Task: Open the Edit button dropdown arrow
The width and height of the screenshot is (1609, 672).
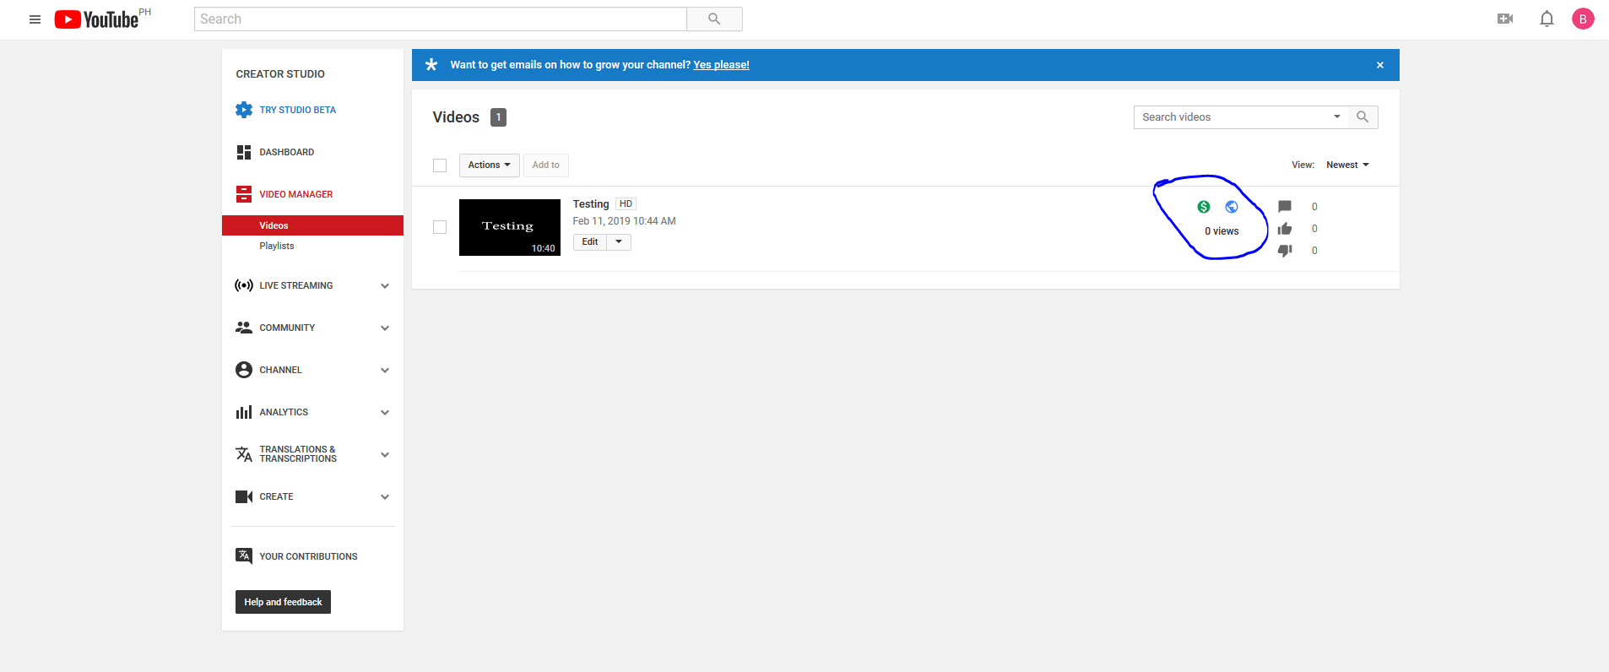Action: (619, 242)
